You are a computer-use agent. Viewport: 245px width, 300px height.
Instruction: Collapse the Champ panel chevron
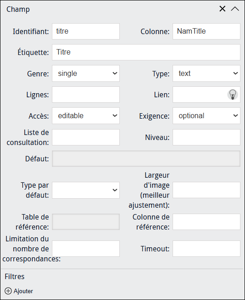click(x=235, y=9)
